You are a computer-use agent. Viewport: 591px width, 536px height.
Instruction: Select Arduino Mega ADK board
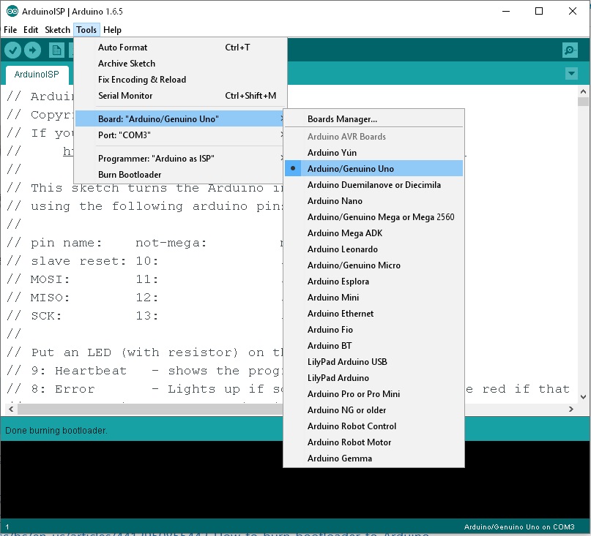coord(373,233)
